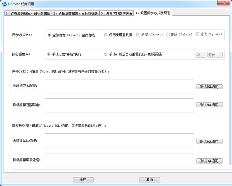Image resolution: width=232 pixels, height=186 pixels.
Task: Test SQL for 源数据范围限定
Action: click(209, 87)
